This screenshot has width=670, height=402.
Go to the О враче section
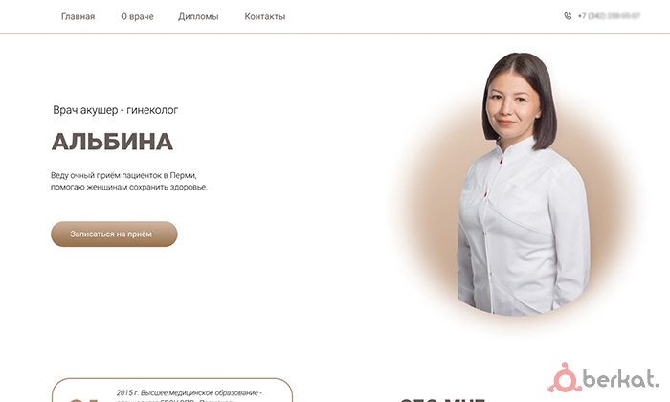(x=137, y=16)
